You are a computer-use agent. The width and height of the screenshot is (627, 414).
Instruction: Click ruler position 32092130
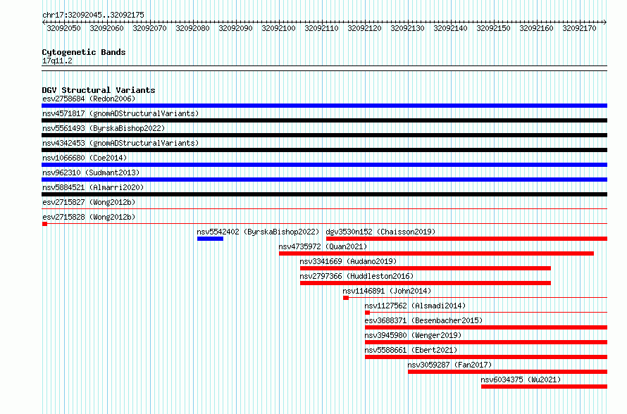pyautogui.click(x=407, y=28)
